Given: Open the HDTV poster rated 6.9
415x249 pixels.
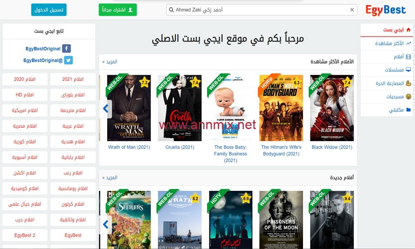Looking at the screenshot, I should [230, 220].
